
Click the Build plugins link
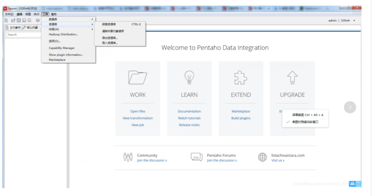click(241, 118)
